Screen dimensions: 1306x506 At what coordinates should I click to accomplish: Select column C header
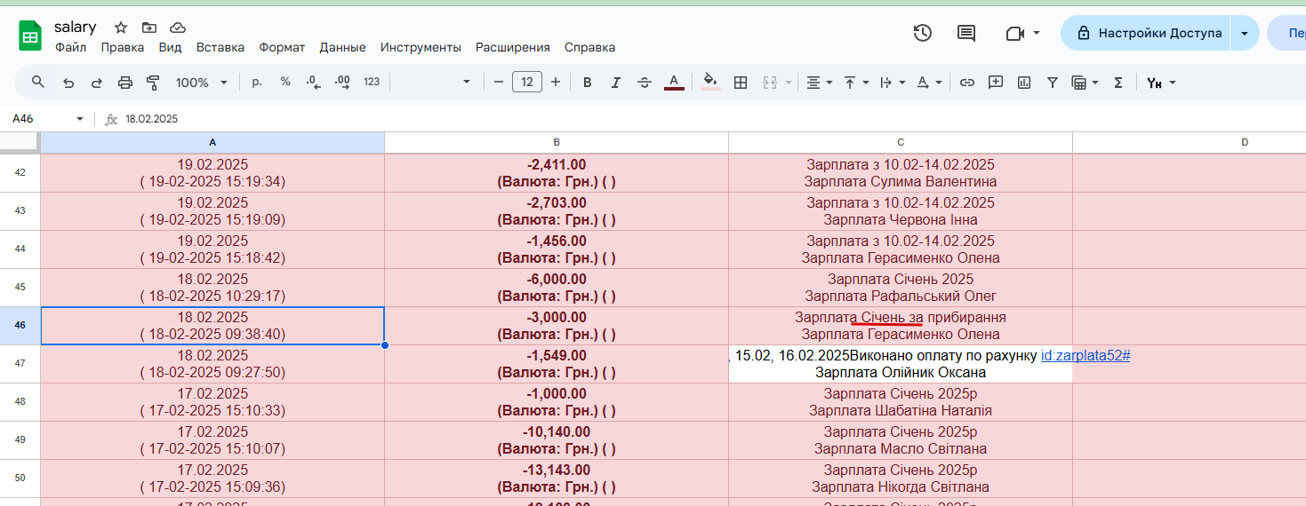(901, 142)
